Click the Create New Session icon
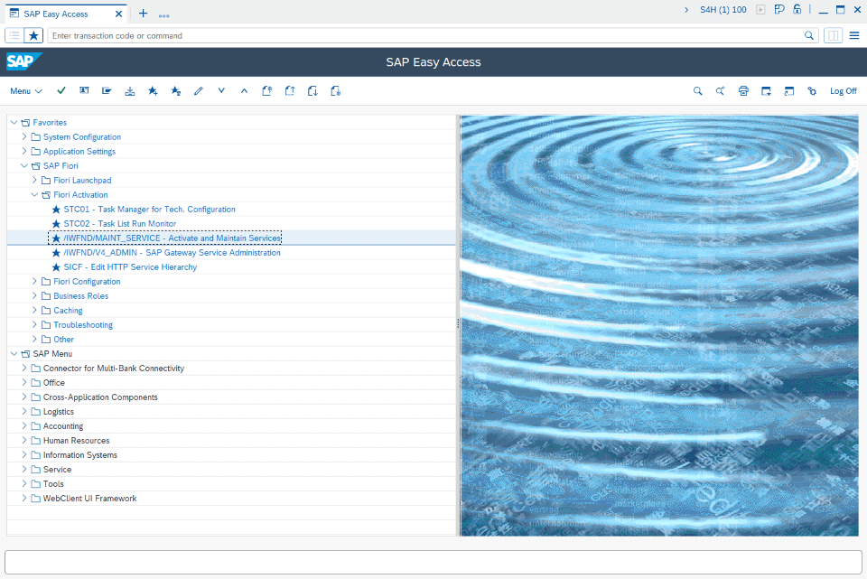This screenshot has height=579, width=867. [x=766, y=90]
